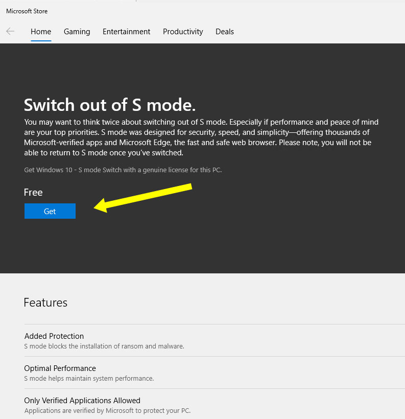This screenshot has width=405, height=419.
Task: Open the Deals tab
Action: [225, 32]
